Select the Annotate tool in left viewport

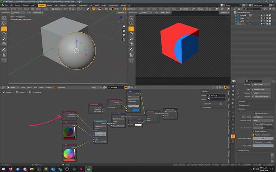[4, 50]
